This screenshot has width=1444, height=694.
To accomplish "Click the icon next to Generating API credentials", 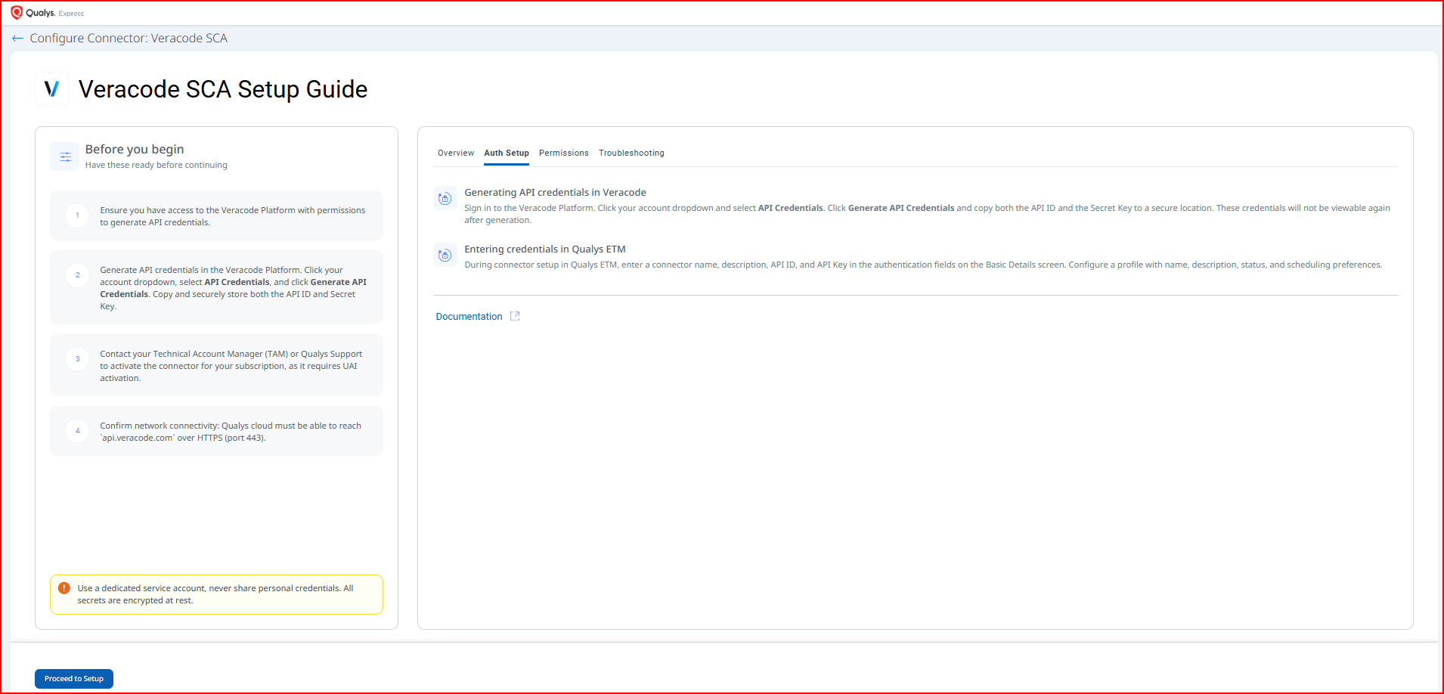I will coord(445,199).
